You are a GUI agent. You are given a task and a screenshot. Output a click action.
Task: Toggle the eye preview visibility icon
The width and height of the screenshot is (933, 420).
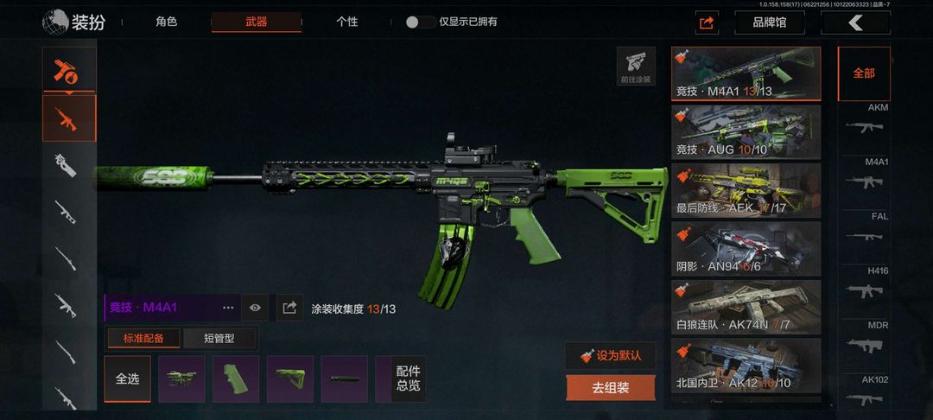[255, 308]
